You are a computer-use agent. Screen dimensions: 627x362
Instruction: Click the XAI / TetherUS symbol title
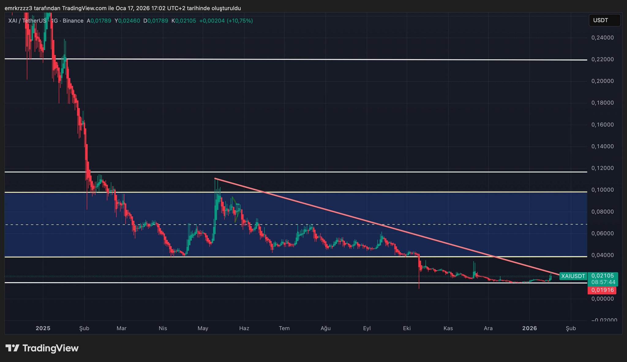tap(28, 21)
